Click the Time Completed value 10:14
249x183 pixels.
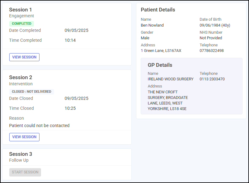point(70,40)
